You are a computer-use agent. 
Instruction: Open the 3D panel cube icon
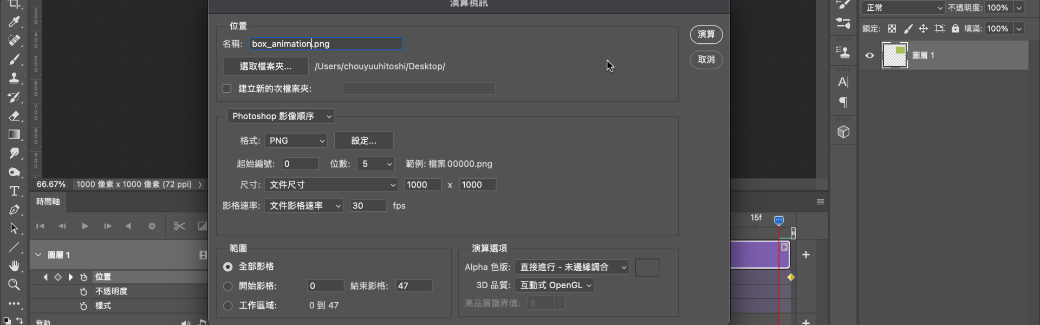(x=843, y=132)
